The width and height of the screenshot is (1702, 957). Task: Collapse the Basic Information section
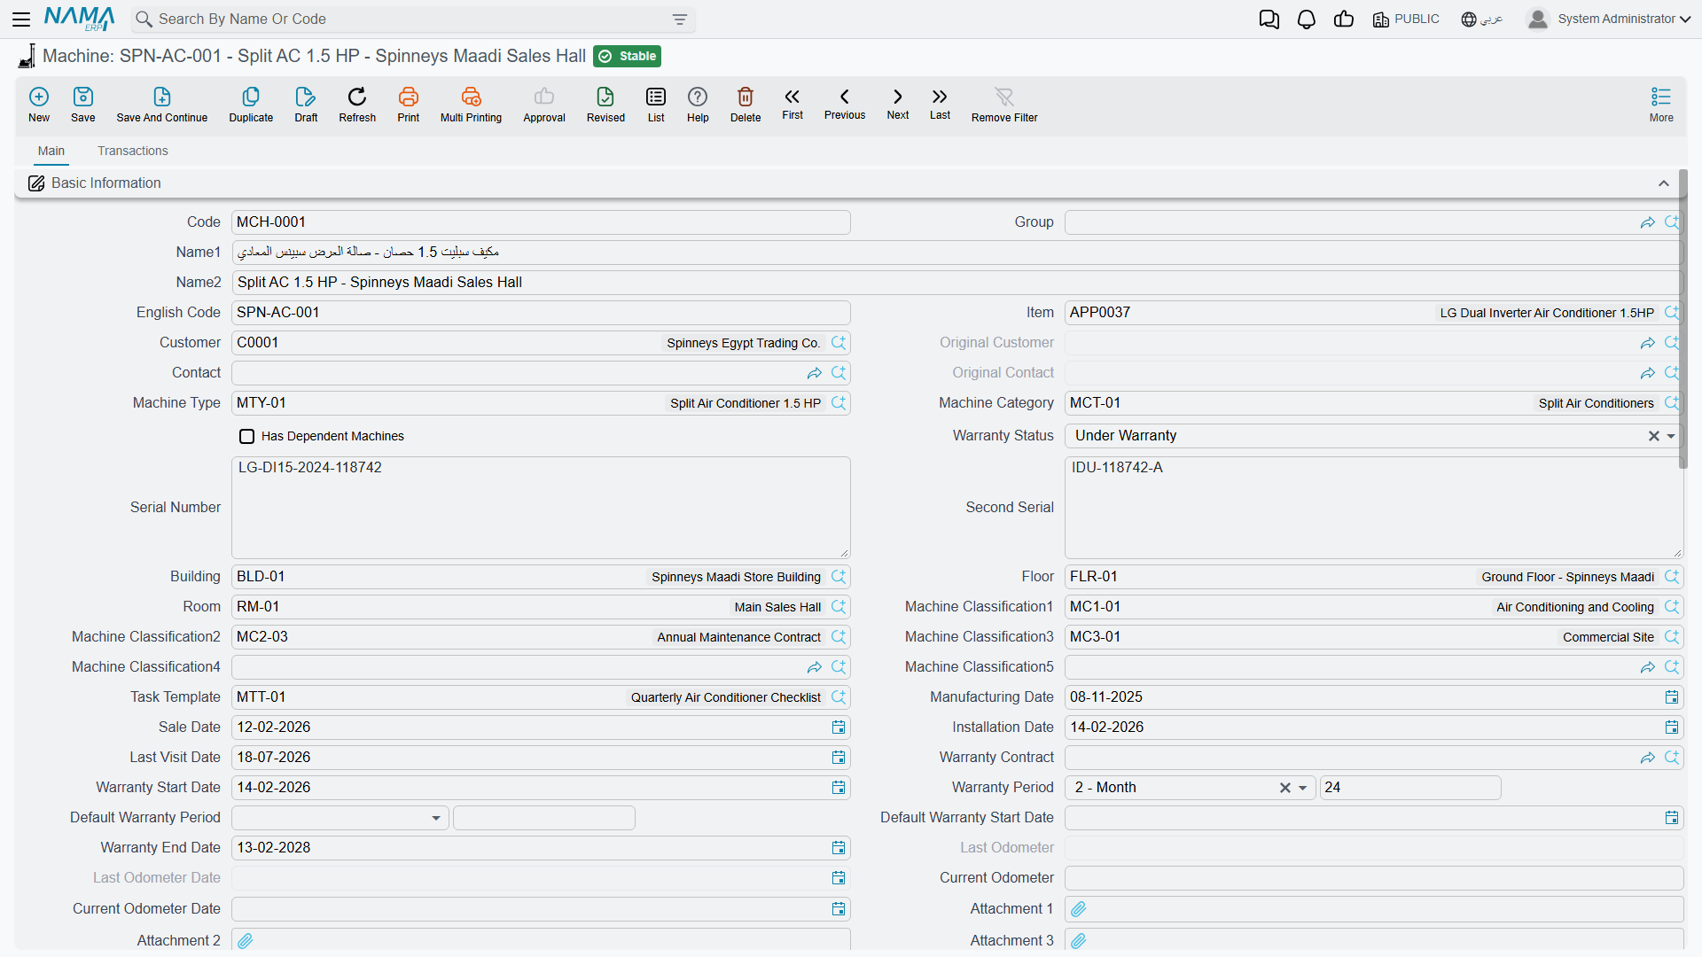[x=1664, y=183]
